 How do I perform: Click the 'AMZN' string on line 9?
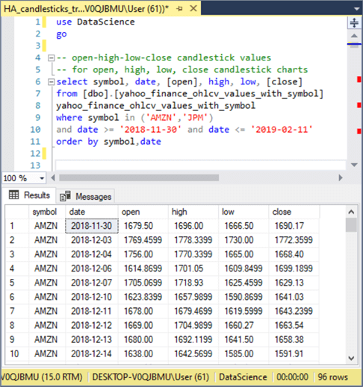point(161,118)
